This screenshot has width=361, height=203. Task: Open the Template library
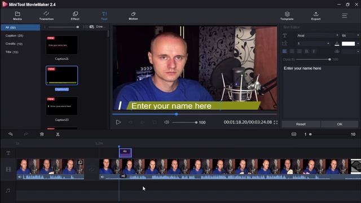pyautogui.click(x=287, y=16)
